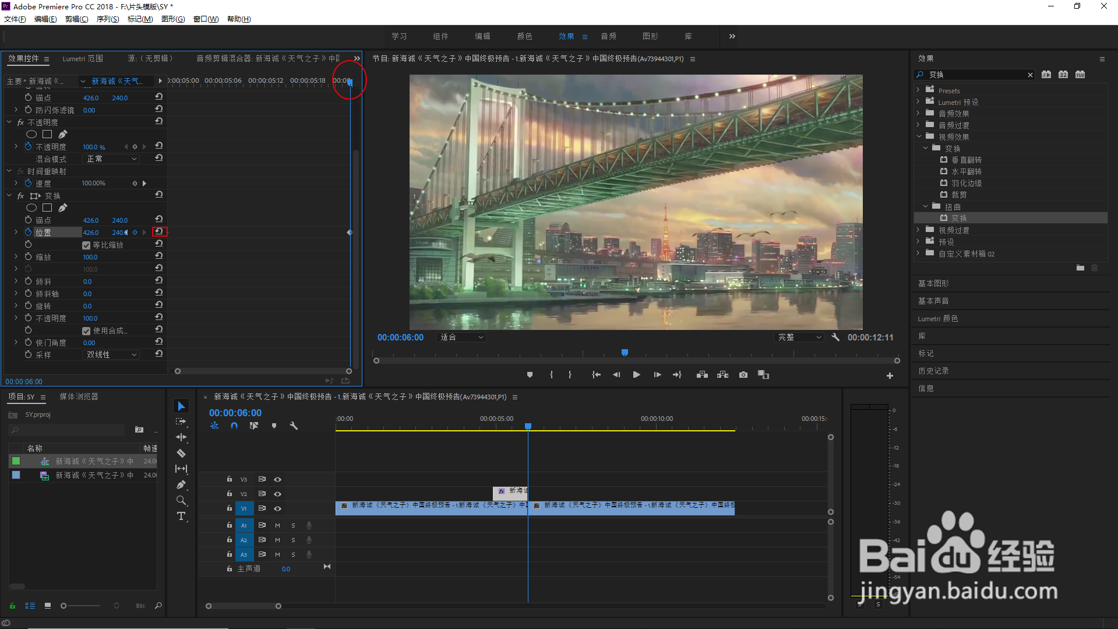Open the Button Editor plus icon
The height and width of the screenshot is (629, 1118).
point(890,376)
